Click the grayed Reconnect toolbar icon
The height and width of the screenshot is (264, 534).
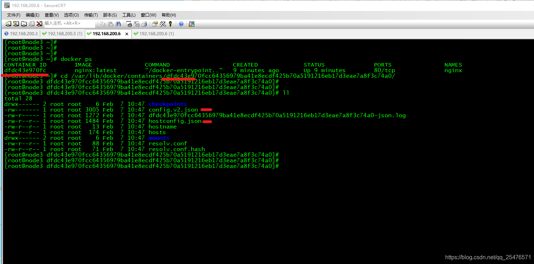[x=31, y=24]
